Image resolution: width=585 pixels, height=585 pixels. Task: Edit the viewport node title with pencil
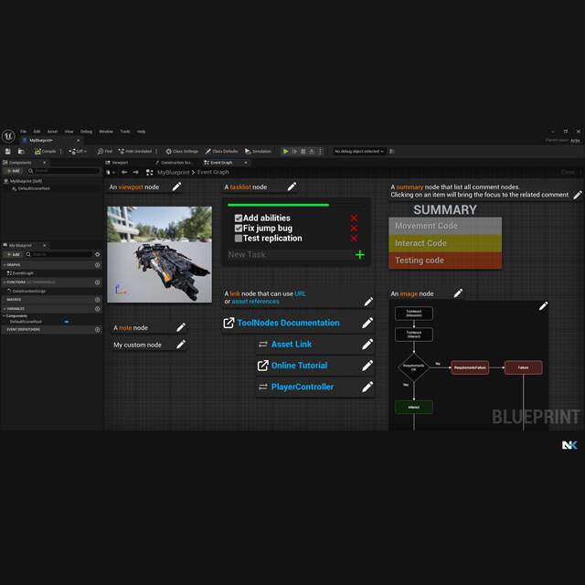click(176, 186)
